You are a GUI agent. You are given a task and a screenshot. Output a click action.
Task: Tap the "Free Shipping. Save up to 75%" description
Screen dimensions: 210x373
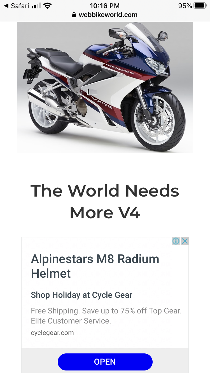[x=106, y=316]
